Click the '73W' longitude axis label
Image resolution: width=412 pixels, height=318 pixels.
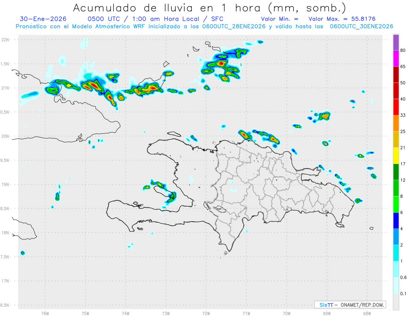[166, 313]
